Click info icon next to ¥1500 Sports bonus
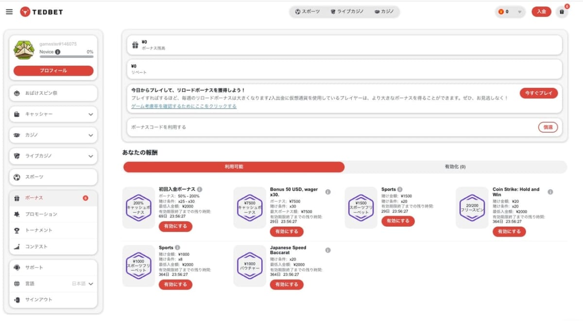Screen dimensions: 583x321 coord(400,189)
